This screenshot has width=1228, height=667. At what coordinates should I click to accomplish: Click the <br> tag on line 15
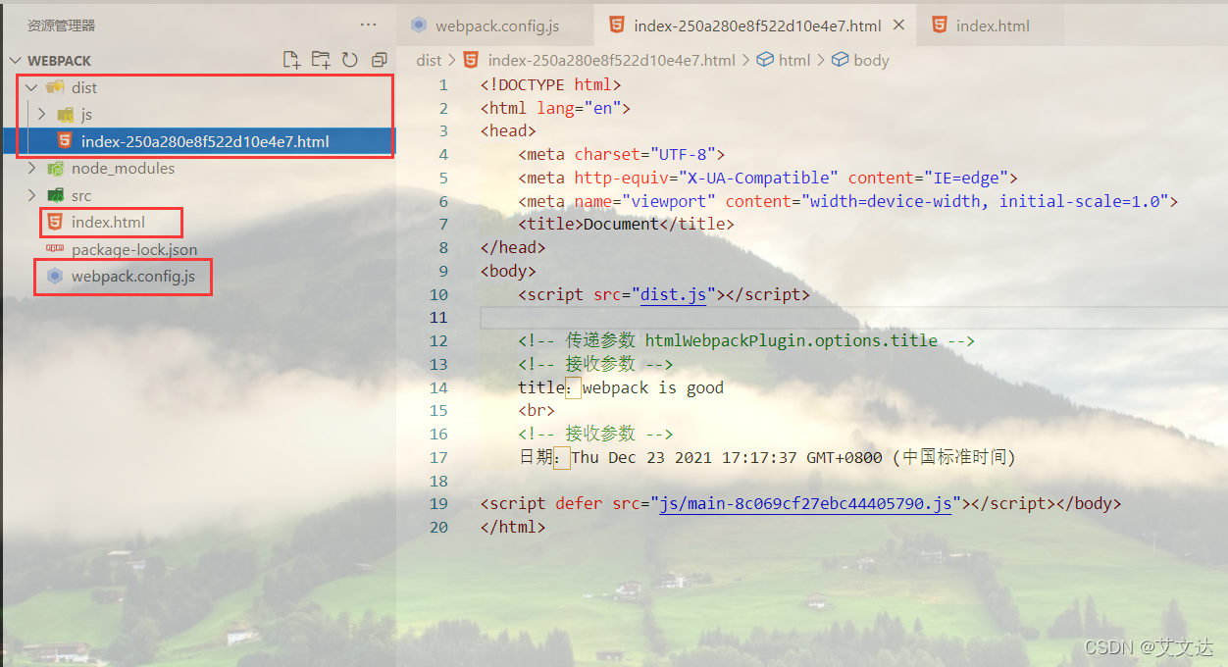coord(537,411)
